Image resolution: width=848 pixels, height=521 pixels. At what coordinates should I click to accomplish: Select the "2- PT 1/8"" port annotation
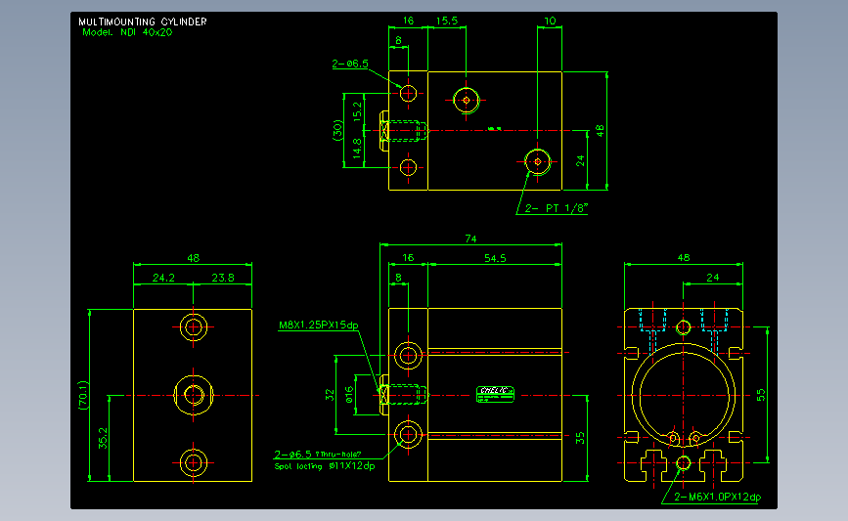[556, 208]
